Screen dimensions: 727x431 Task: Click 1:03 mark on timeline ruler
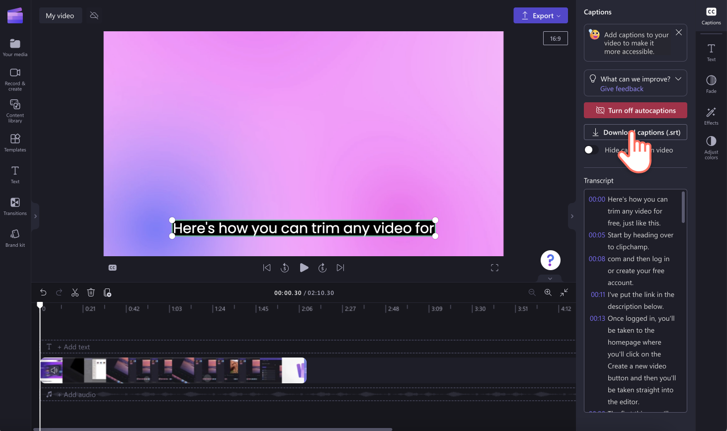coord(176,309)
